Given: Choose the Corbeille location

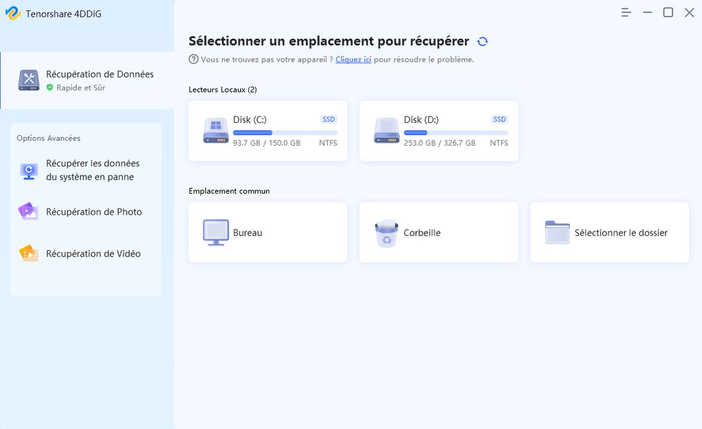Looking at the screenshot, I should (439, 233).
